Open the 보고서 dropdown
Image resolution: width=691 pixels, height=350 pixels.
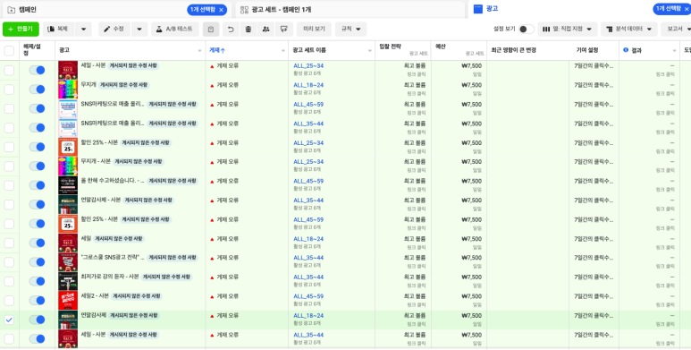click(676, 30)
